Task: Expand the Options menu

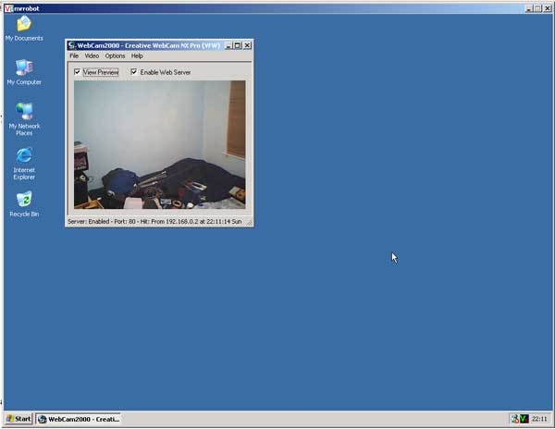Action: 115,56
